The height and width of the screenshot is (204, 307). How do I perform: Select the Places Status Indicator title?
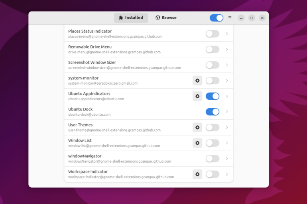click(90, 31)
